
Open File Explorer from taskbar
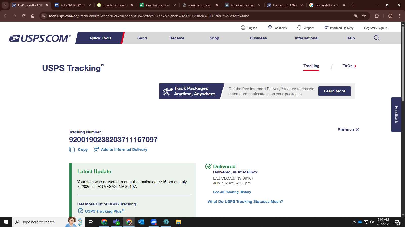click(178, 222)
